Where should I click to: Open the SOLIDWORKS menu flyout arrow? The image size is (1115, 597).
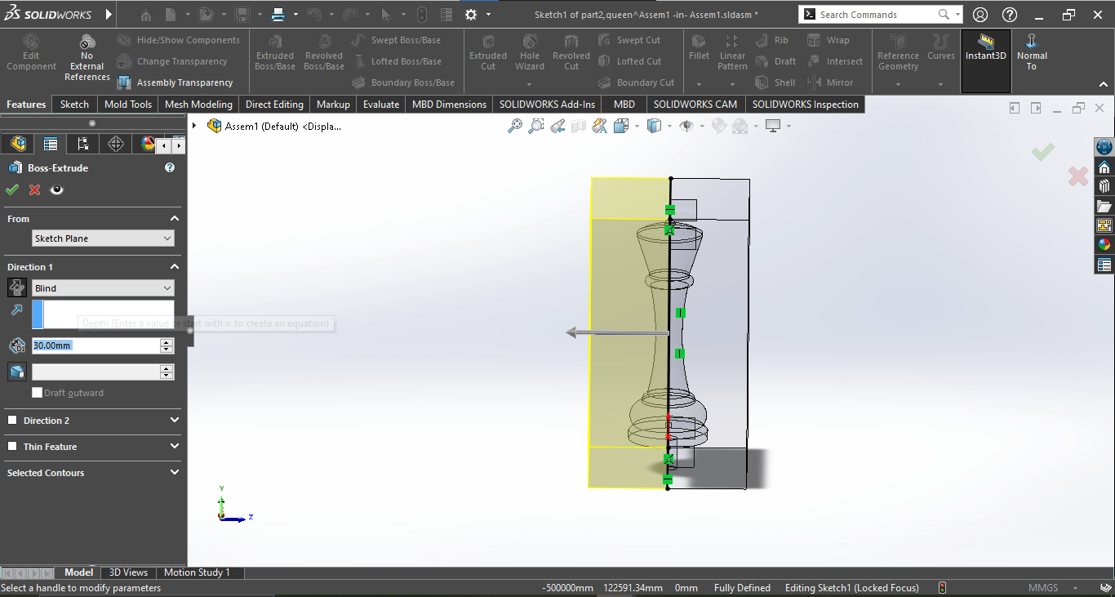[x=109, y=15]
